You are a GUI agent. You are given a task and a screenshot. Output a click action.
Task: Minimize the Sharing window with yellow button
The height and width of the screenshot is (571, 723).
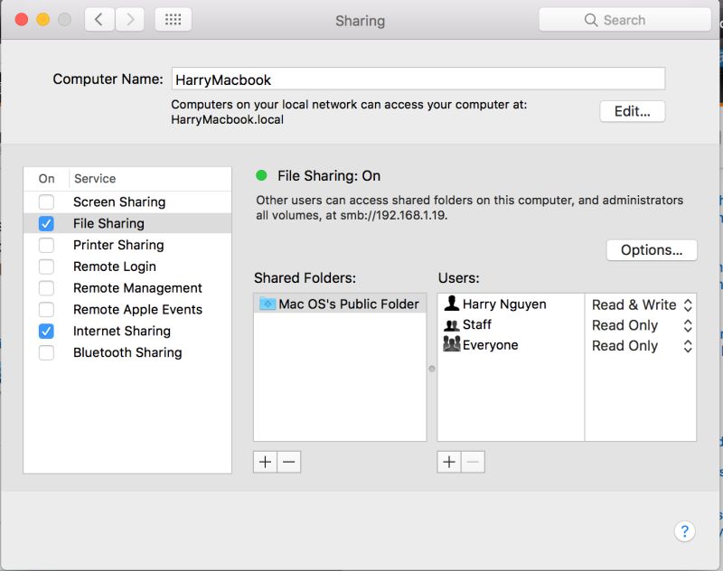tap(42, 19)
